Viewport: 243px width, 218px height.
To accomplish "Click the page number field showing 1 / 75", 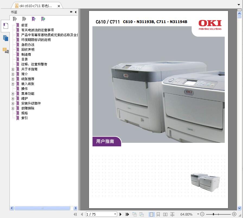I will click(100, 214).
